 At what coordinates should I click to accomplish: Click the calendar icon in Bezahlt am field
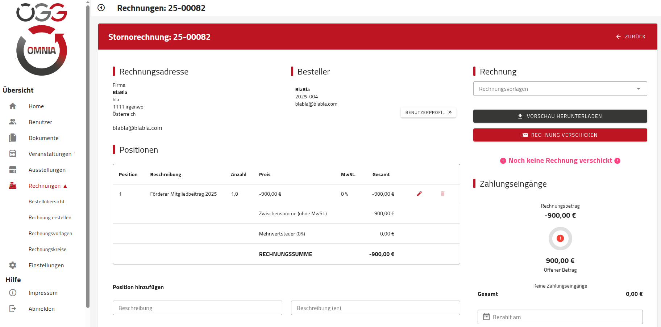[x=486, y=317]
